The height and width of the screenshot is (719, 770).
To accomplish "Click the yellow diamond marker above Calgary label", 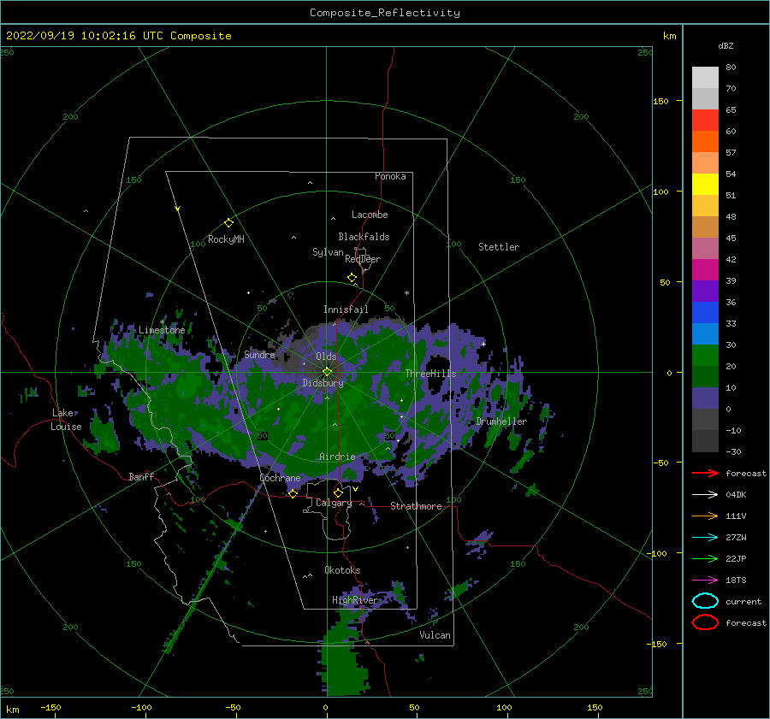I will (338, 492).
